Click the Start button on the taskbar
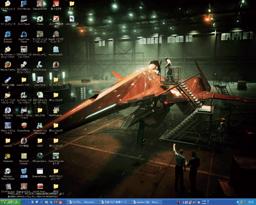The image size is (256, 205). click(11, 202)
